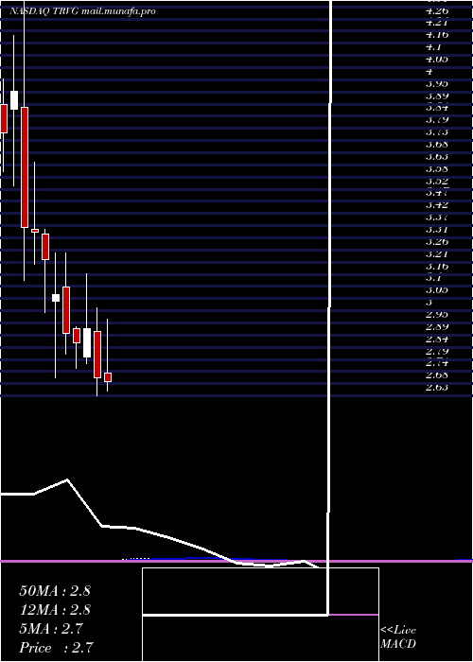Click the 4.05 price level label
The height and width of the screenshot is (662, 473).
[x=437, y=59]
